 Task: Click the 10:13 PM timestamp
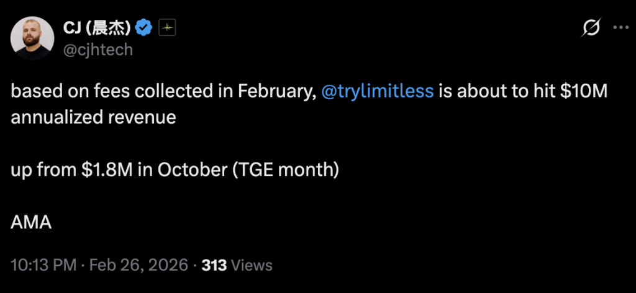click(43, 265)
